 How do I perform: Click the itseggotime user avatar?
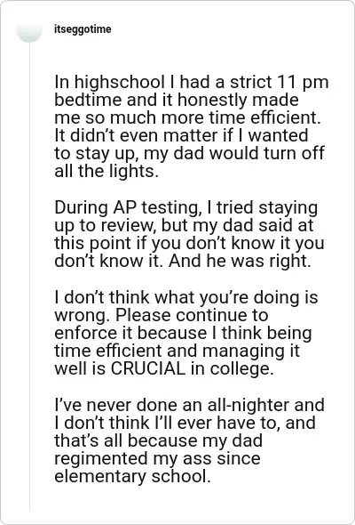pos(29,33)
